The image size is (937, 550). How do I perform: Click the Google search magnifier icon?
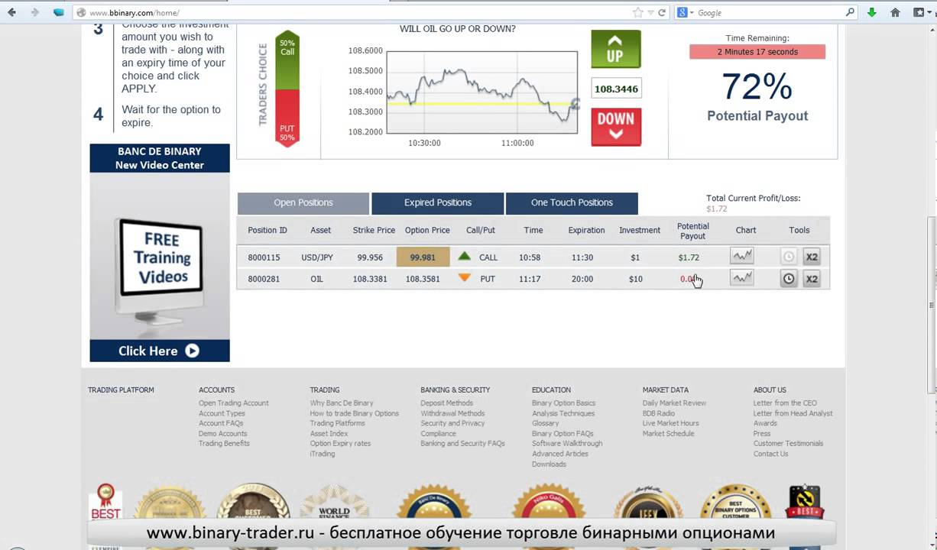[850, 12]
